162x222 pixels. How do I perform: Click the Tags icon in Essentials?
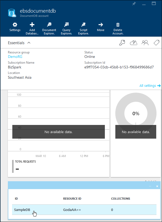tap(156, 43)
